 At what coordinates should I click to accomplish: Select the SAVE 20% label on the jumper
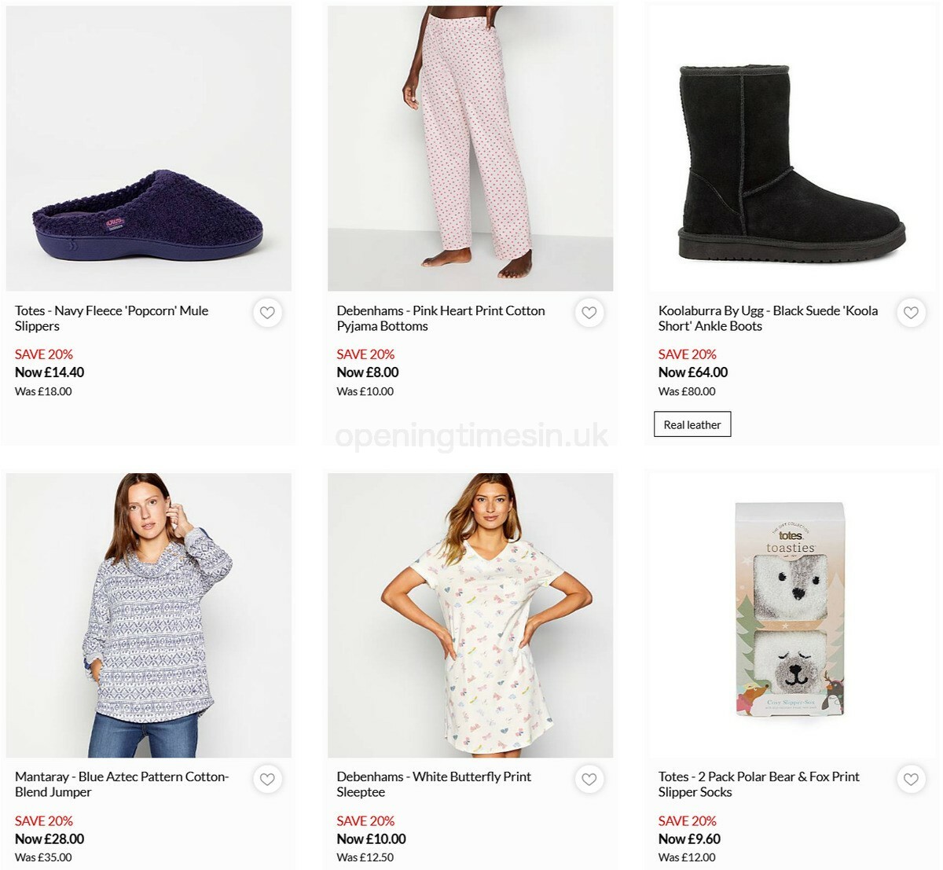tap(43, 820)
